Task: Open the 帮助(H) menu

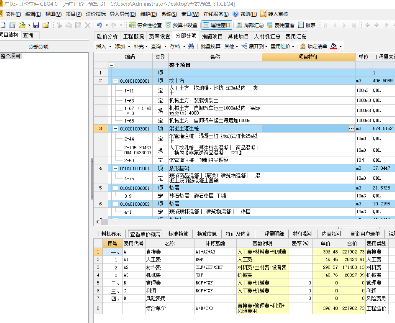Action: [x=245, y=14]
